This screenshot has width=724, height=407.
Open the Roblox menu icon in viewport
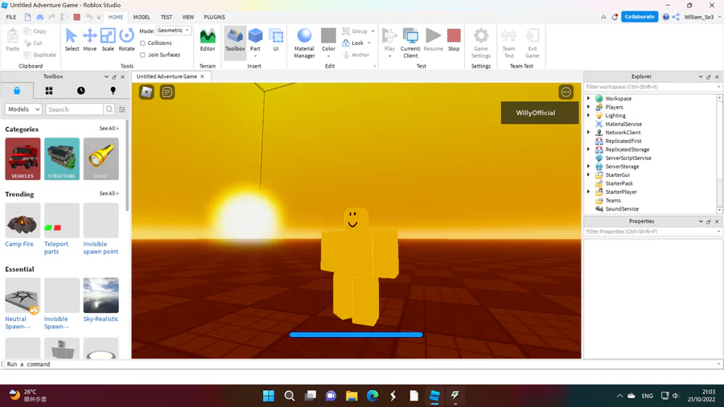(x=147, y=92)
